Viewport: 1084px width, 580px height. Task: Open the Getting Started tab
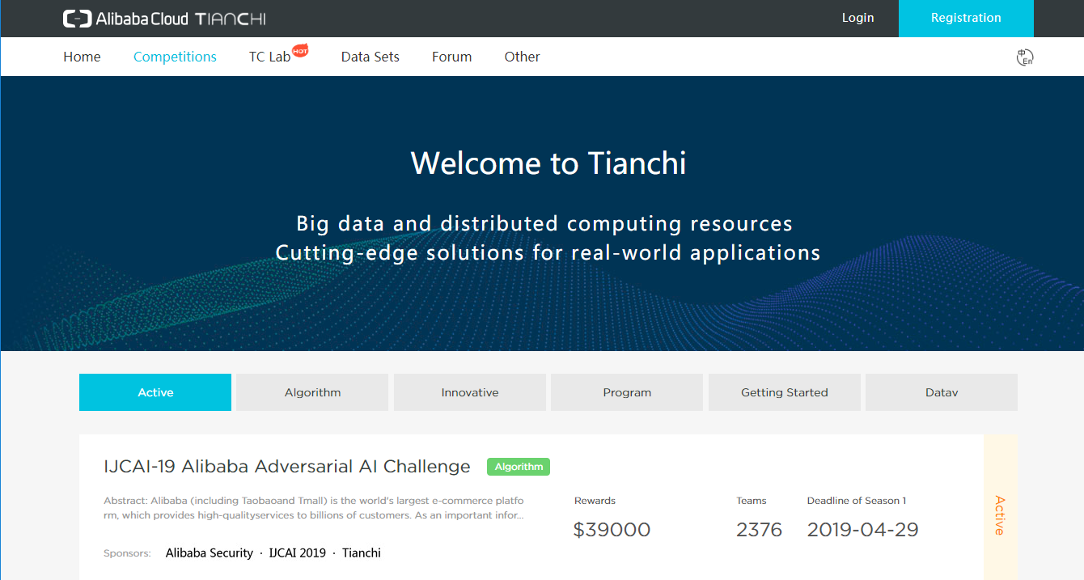pyautogui.click(x=785, y=392)
